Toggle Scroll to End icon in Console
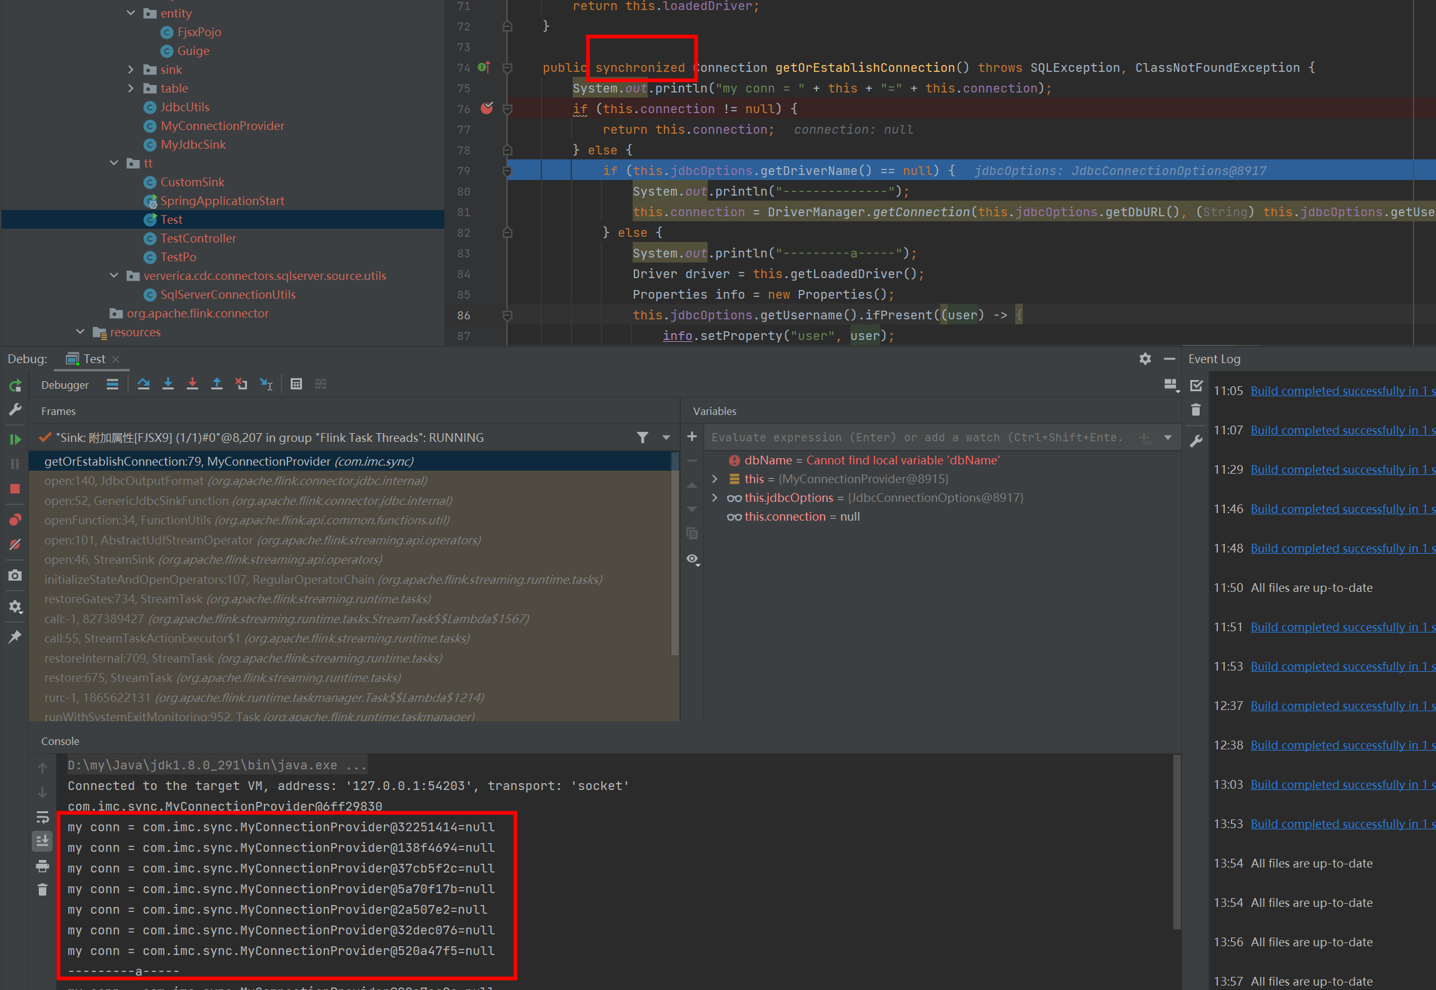 point(43,841)
